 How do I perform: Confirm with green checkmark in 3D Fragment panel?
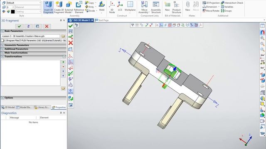coord(20,26)
